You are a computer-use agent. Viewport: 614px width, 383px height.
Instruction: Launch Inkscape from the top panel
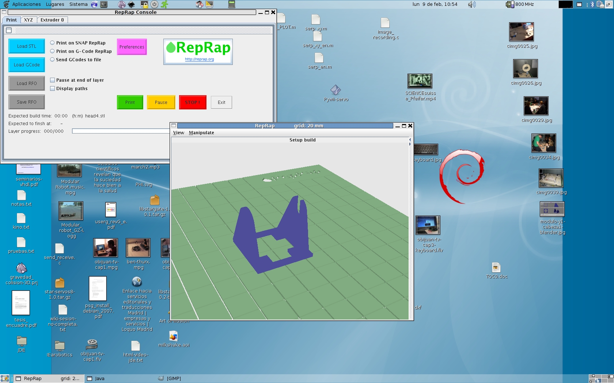point(131,4)
